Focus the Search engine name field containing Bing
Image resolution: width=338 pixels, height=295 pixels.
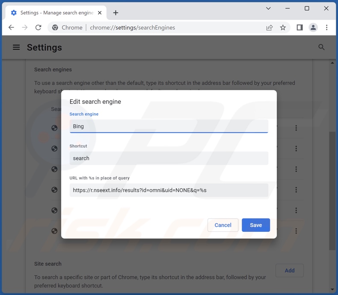click(169, 126)
